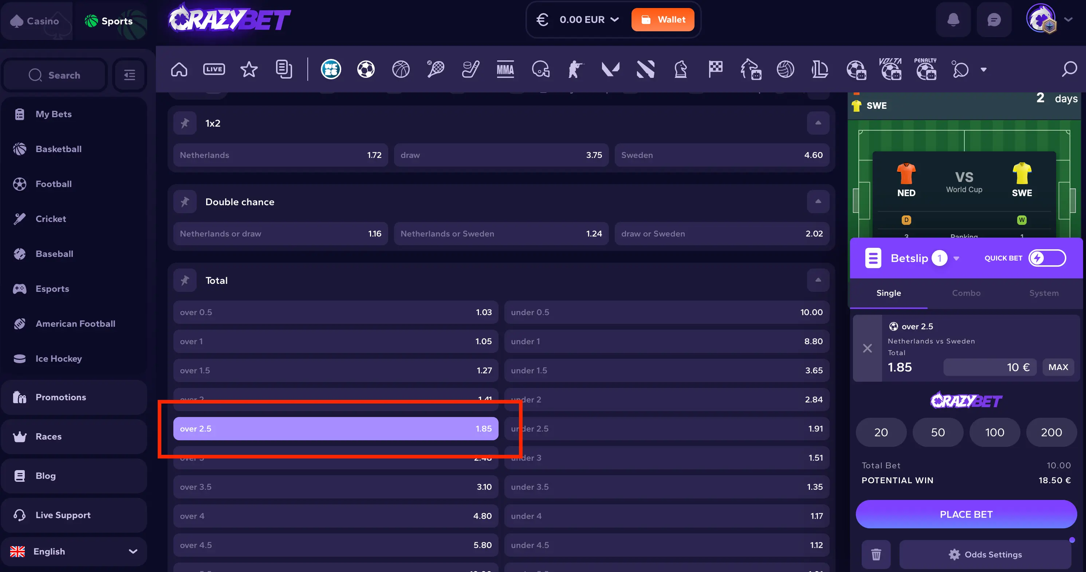Expand the Betslip dropdown arrow
The image size is (1086, 572).
click(956, 258)
